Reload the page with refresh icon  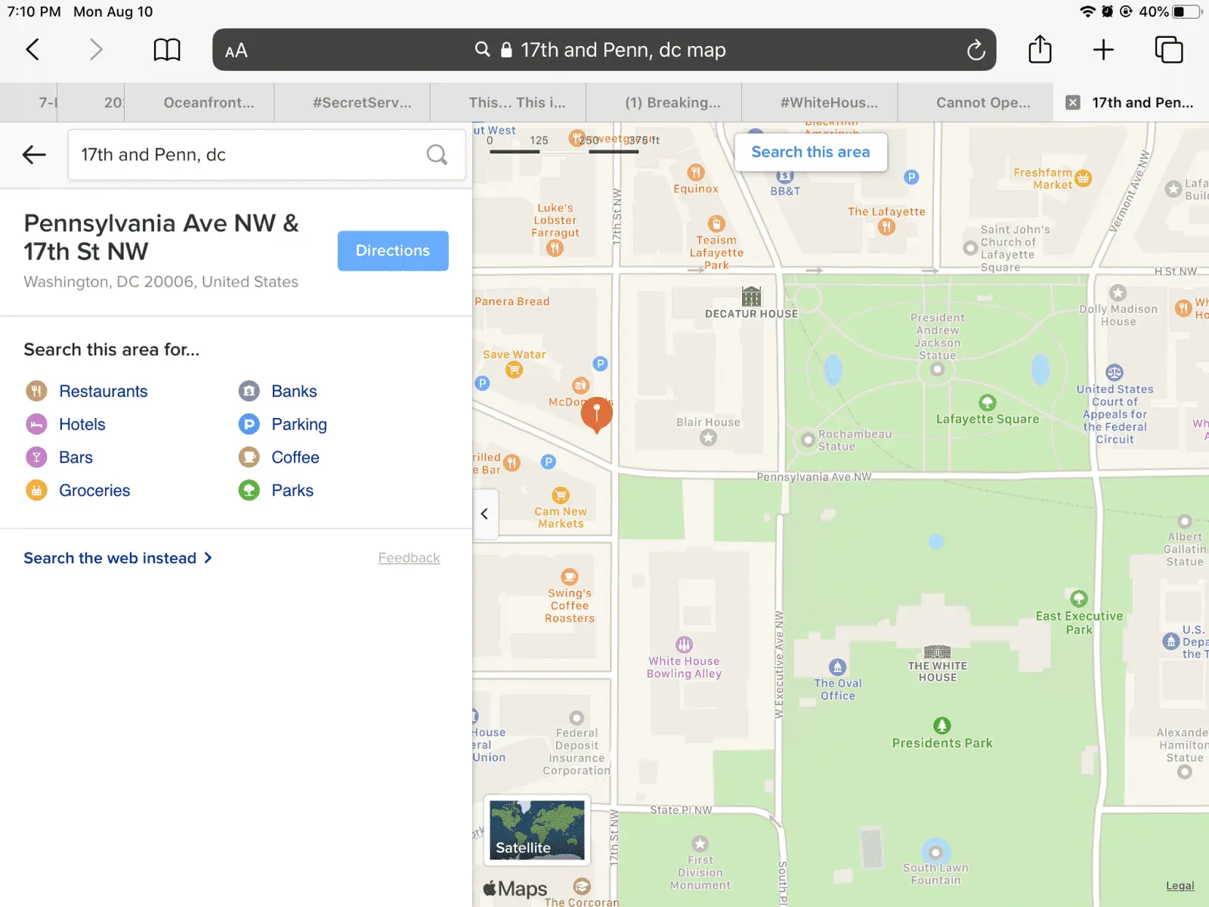pos(976,50)
